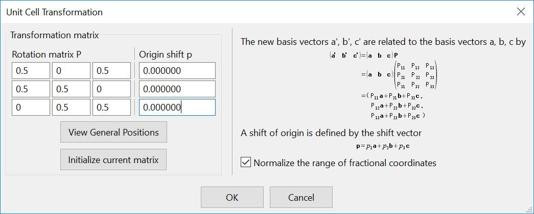Confirm the transformation with OK
Viewport: 534px width, 214px height.
tap(232, 197)
